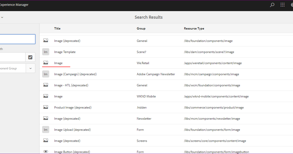Viewport: 293px width, 154px height.
Task: Click the picture icon beside the WKND Mobile Image row
Action: pyautogui.click(x=46, y=96)
